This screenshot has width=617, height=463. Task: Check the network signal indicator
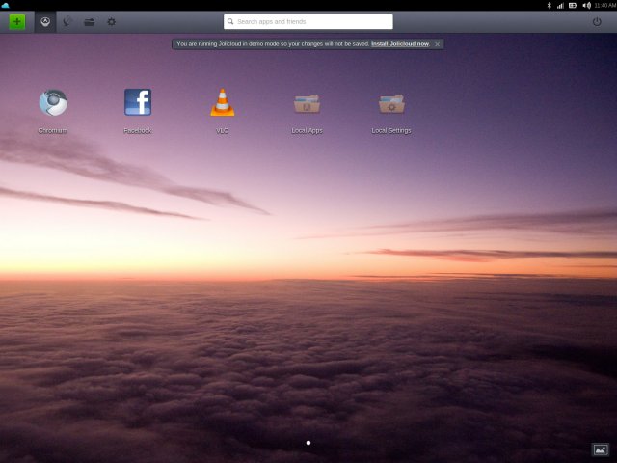pyautogui.click(x=560, y=5)
